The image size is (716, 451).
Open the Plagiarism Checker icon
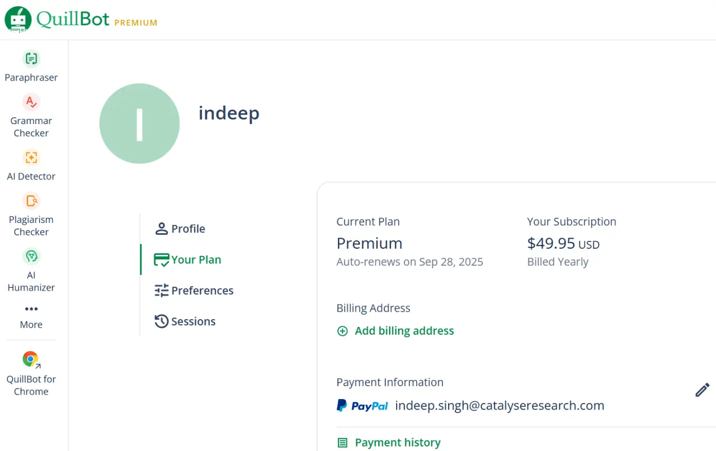(31, 201)
